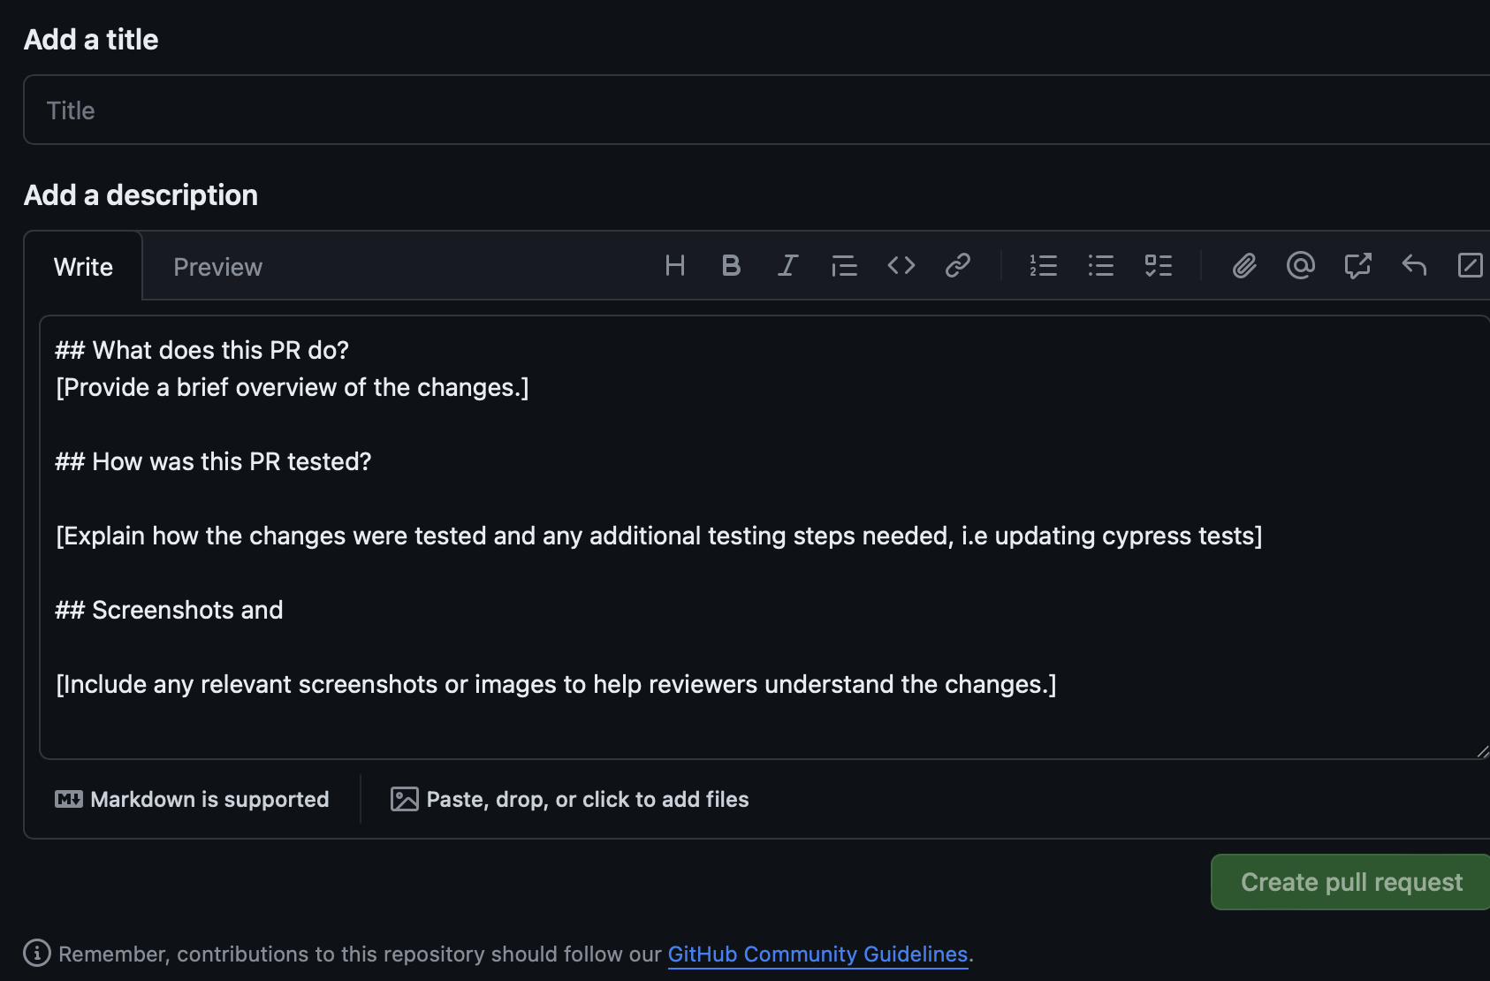This screenshot has height=981, width=1490.
Task: Switch to the Preview tab
Action: coord(217,267)
